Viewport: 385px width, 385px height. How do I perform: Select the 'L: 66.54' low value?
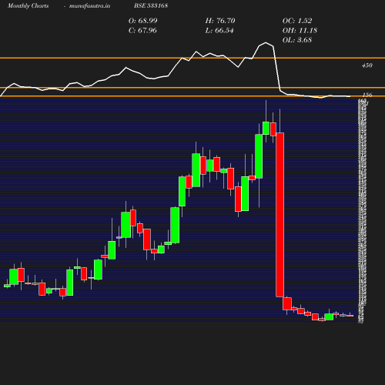[x=219, y=31]
